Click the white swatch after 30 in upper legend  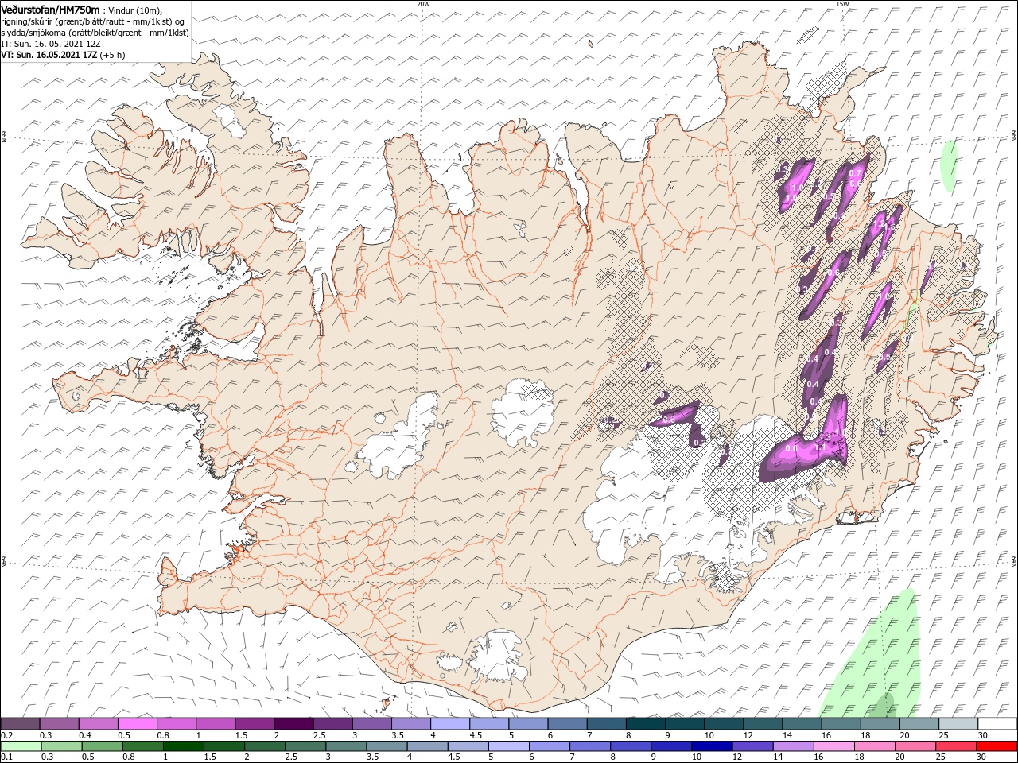coord(998,724)
